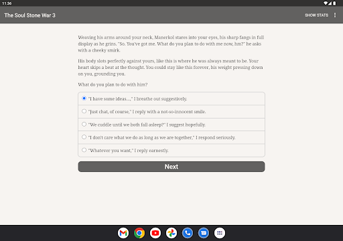Tap the battery status icon

334,3
